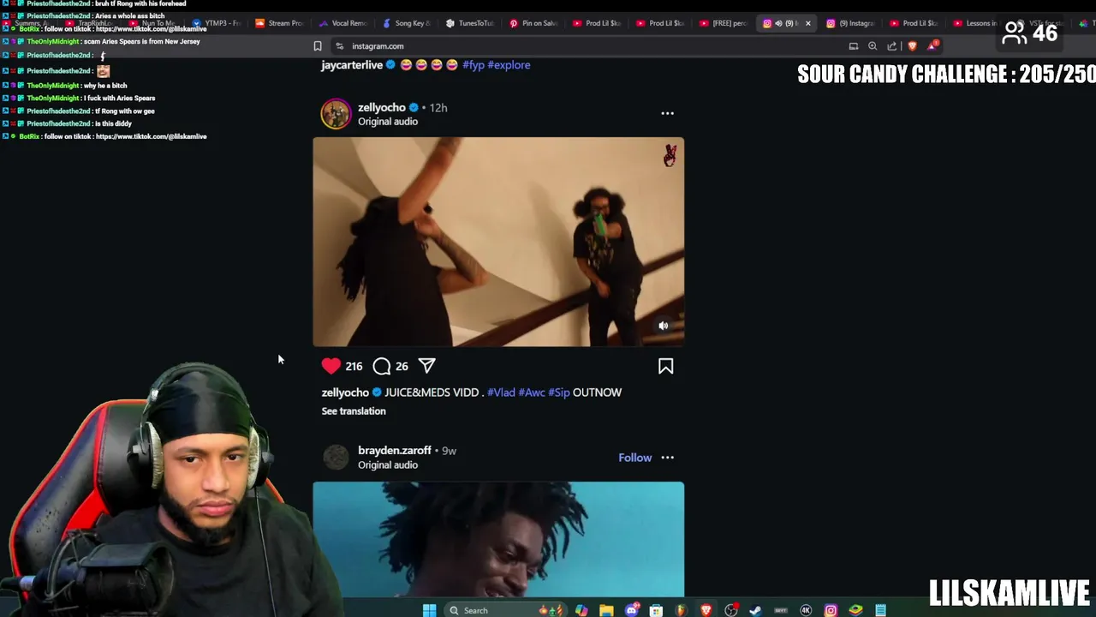Open Microsoft Store from the taskbar
The image size is (1096, 617).
(656, 610)
